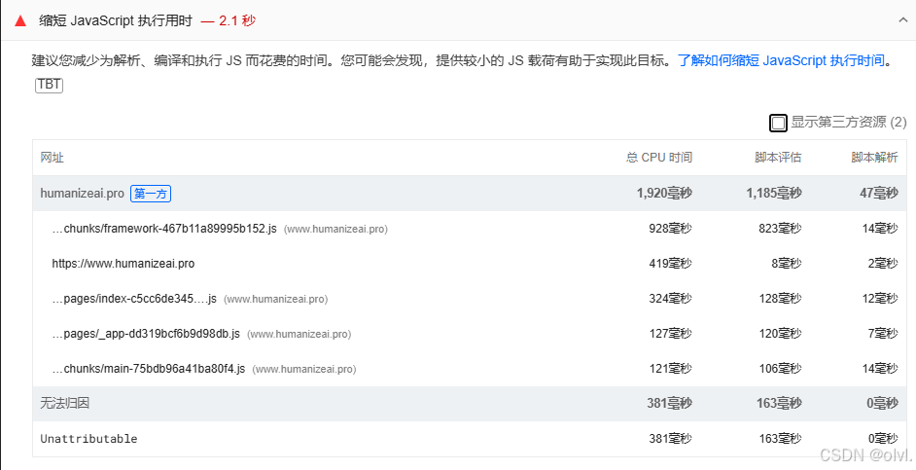Click the 2毫秒 script parse value
The image size is (916, 470).
(x=883, y=264)
